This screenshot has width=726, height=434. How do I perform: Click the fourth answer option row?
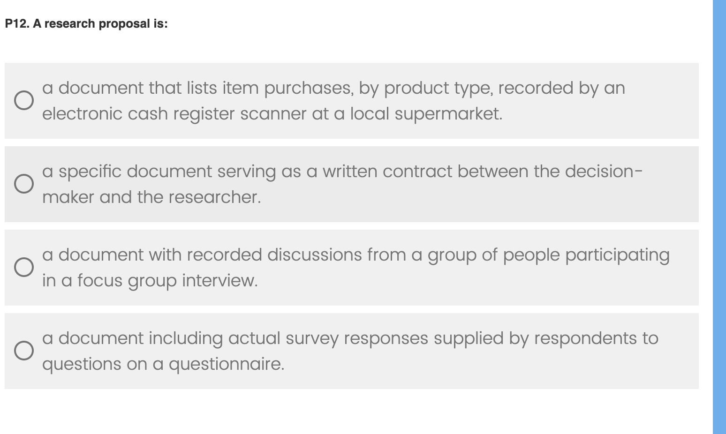352,351
